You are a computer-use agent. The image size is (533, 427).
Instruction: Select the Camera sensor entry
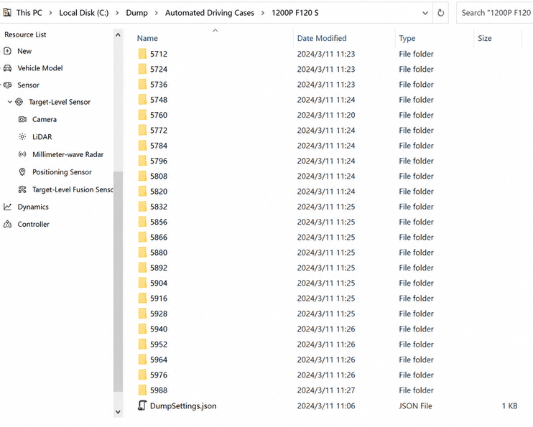click(x=45, y=120)
